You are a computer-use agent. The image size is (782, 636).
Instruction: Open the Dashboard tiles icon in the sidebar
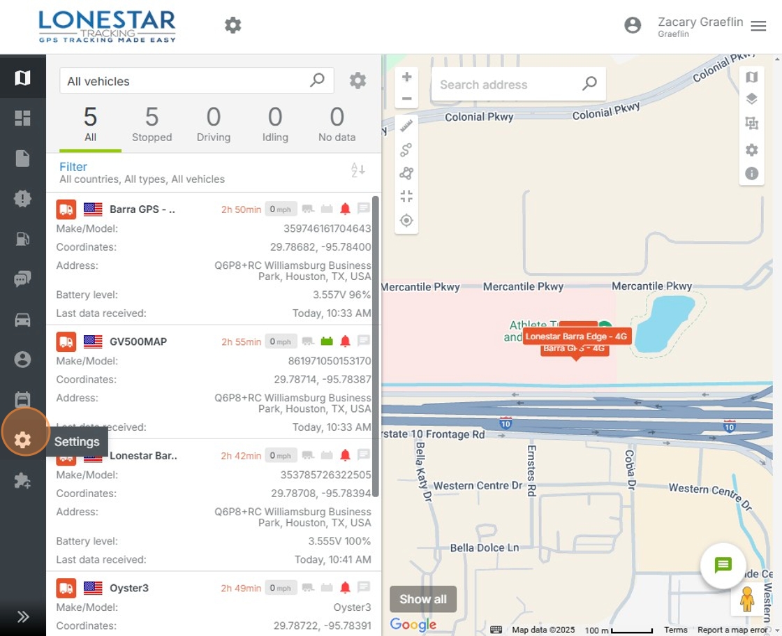(x=22, y=118)
